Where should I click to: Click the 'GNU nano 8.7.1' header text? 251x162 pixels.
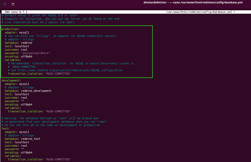[x=16, y=12]
